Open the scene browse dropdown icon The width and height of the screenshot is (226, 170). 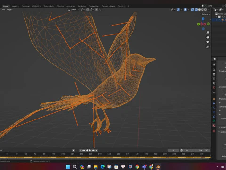pyautogui.click(x=203, y=6)
